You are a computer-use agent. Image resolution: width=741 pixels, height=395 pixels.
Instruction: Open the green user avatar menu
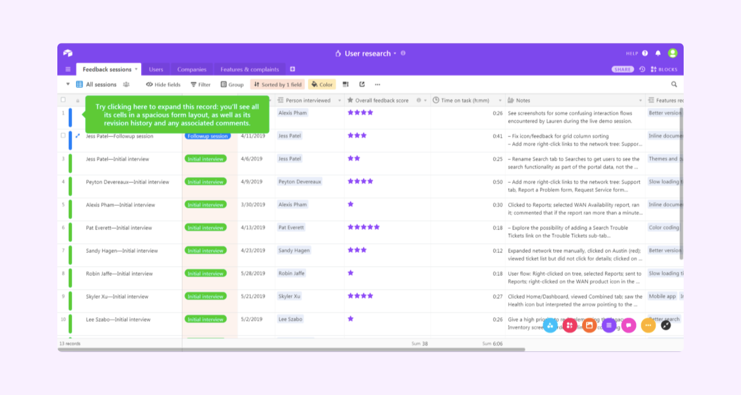(x=673, y=53)
